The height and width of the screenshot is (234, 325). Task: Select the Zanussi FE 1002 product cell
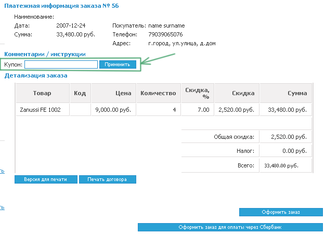[x=40, y=110]
